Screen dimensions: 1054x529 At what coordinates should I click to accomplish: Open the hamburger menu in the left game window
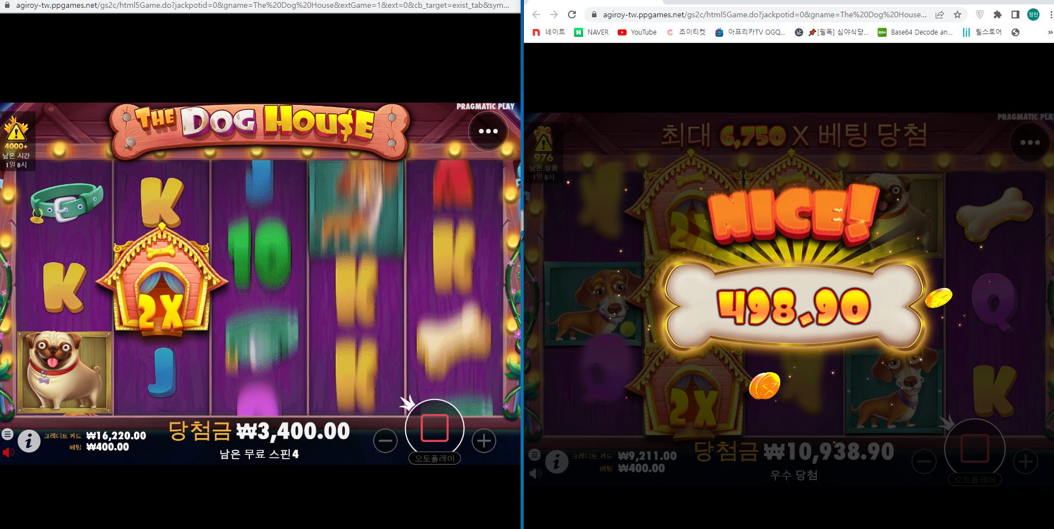coord(7,434)
